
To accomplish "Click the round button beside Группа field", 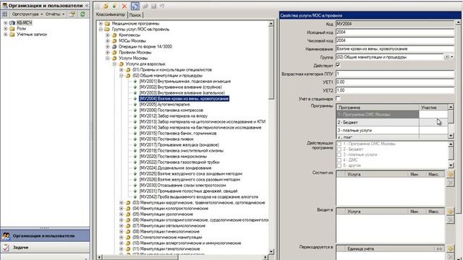I will 446,57.
